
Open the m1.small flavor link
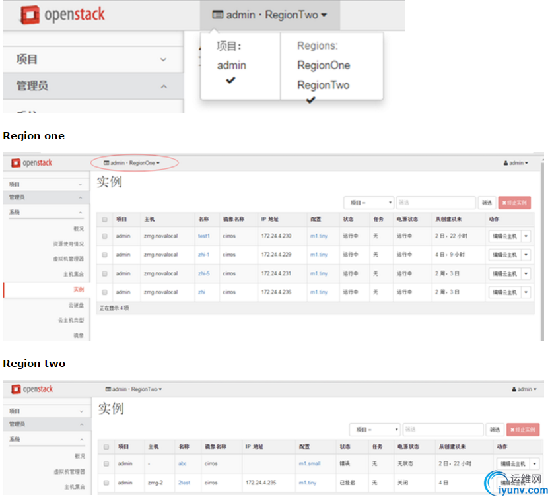click(x=310, y=464)
